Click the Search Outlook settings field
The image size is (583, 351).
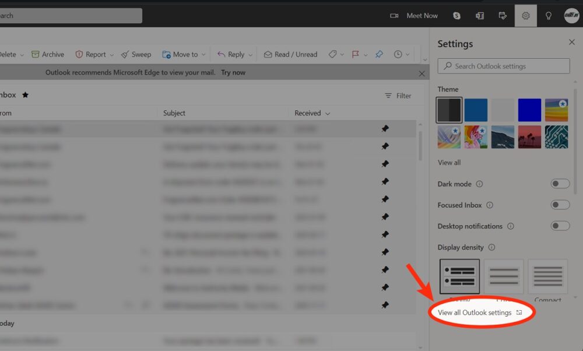point(504,66)
